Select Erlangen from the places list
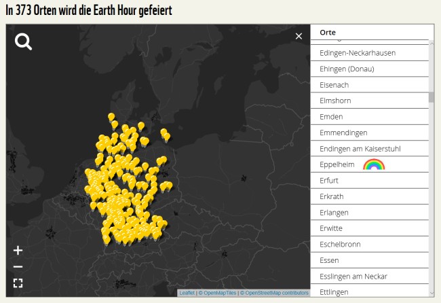Screen dimensions: 441x303 point(333,213)
